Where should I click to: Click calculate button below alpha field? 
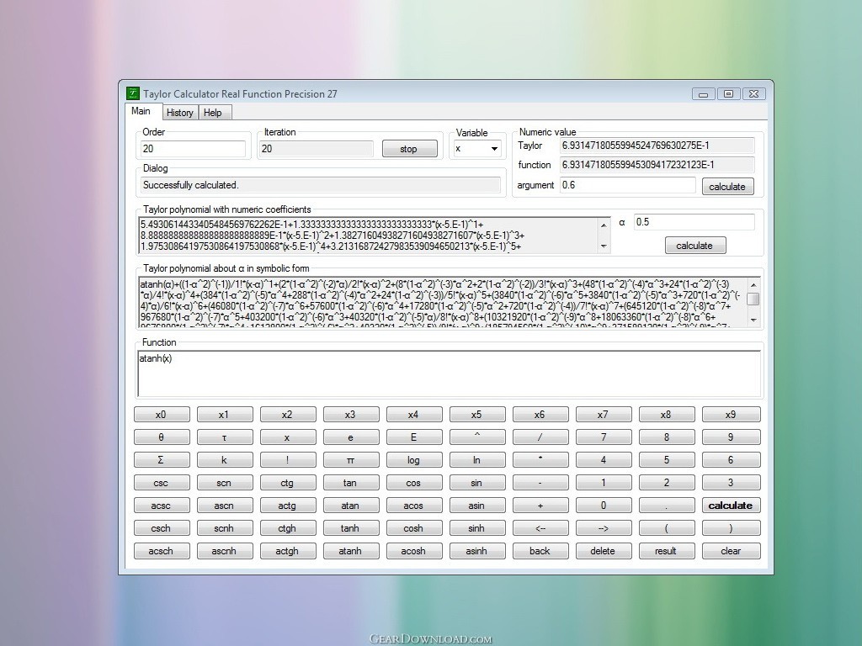[694, 246]
